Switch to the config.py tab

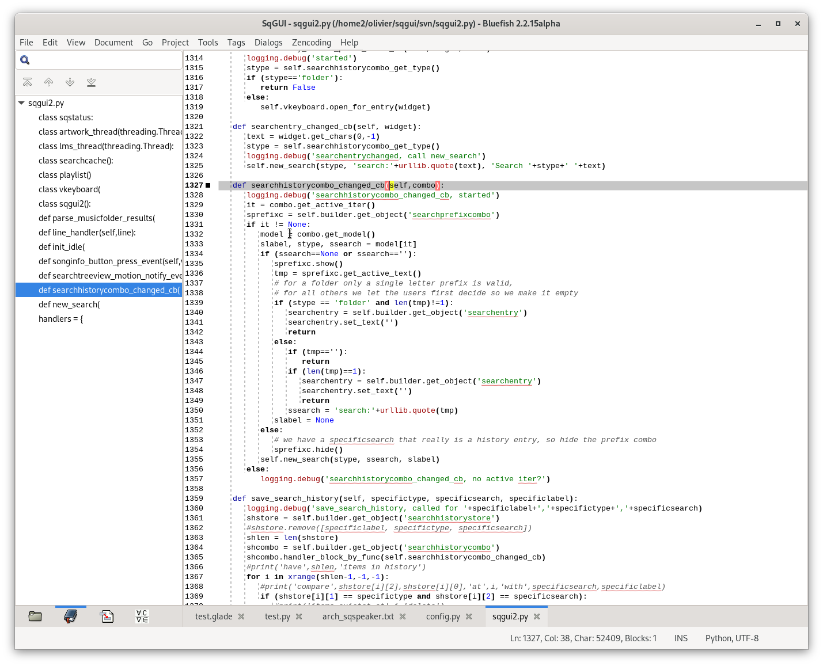tap(442, 616)
